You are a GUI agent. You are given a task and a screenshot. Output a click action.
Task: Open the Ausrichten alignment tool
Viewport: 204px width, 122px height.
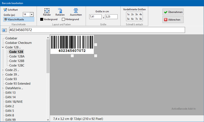76,12
